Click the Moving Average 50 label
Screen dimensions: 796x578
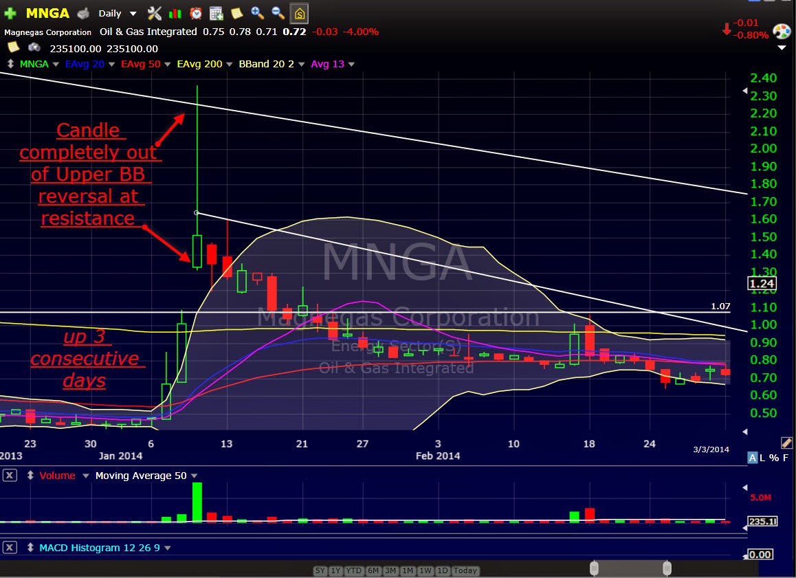(141, 476)
